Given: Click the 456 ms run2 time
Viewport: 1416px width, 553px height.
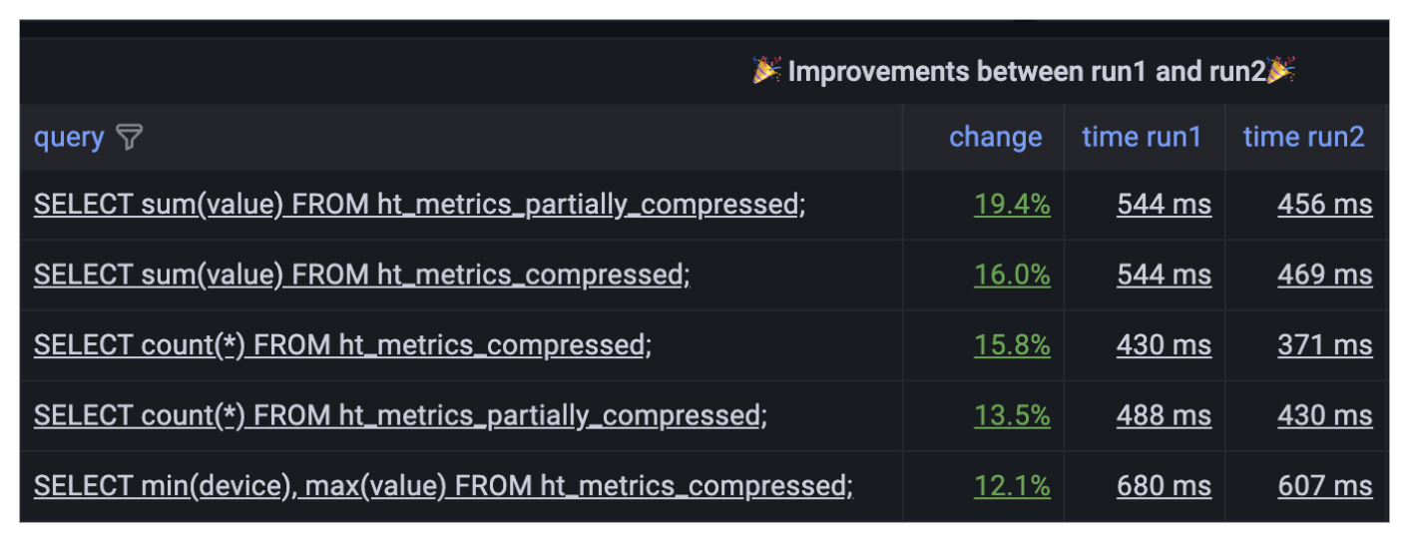Looking at the screenshot, I should [x=1324, y=205].
